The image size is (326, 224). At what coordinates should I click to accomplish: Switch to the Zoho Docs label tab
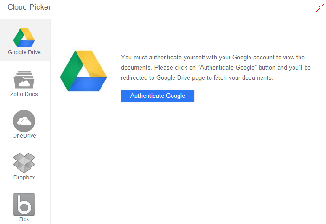24,94
